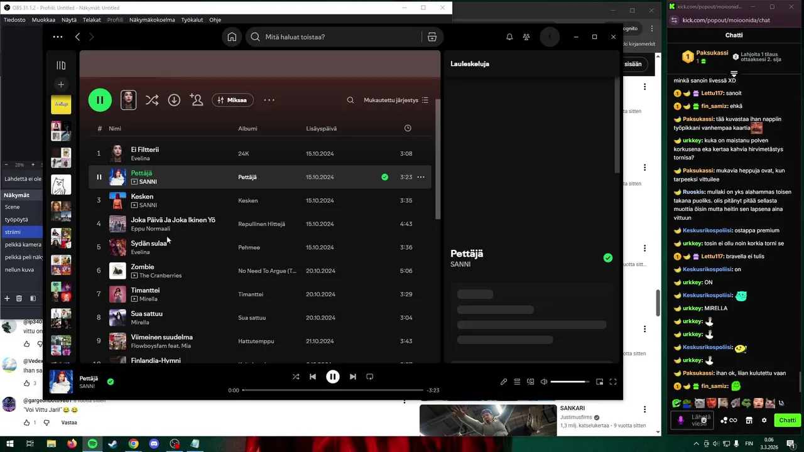The image size is (804, 452).
Task: Open the playlist's three-dot more options
Action: [269, 100]
